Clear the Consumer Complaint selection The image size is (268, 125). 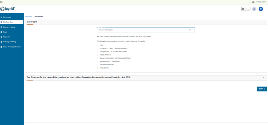click(190, 30)
